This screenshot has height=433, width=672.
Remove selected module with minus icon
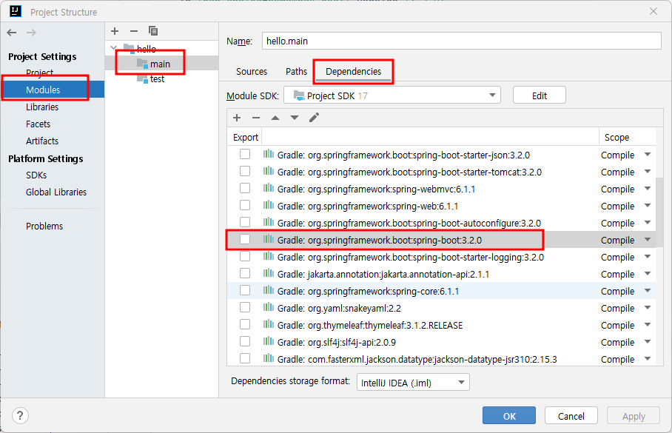point(134,31)
